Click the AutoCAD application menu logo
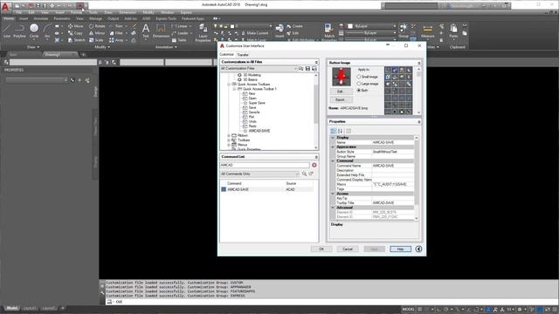The image size is (559, 314). (5, 7)
